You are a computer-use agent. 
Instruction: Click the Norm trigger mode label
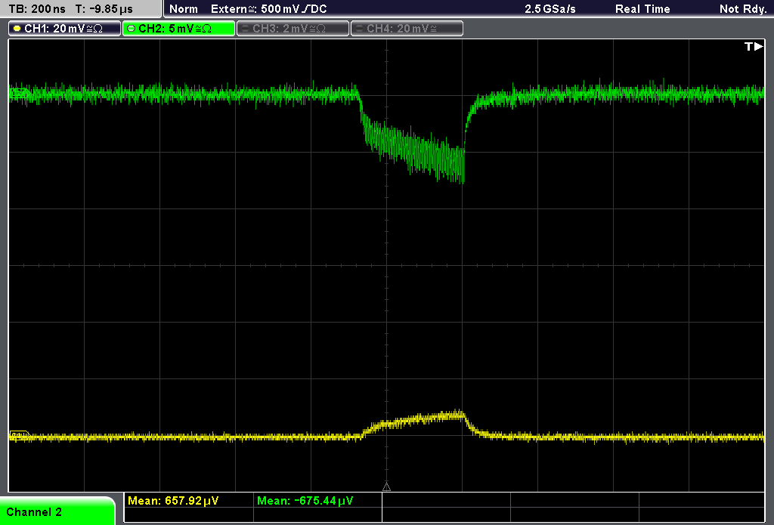tap(184, 9)
